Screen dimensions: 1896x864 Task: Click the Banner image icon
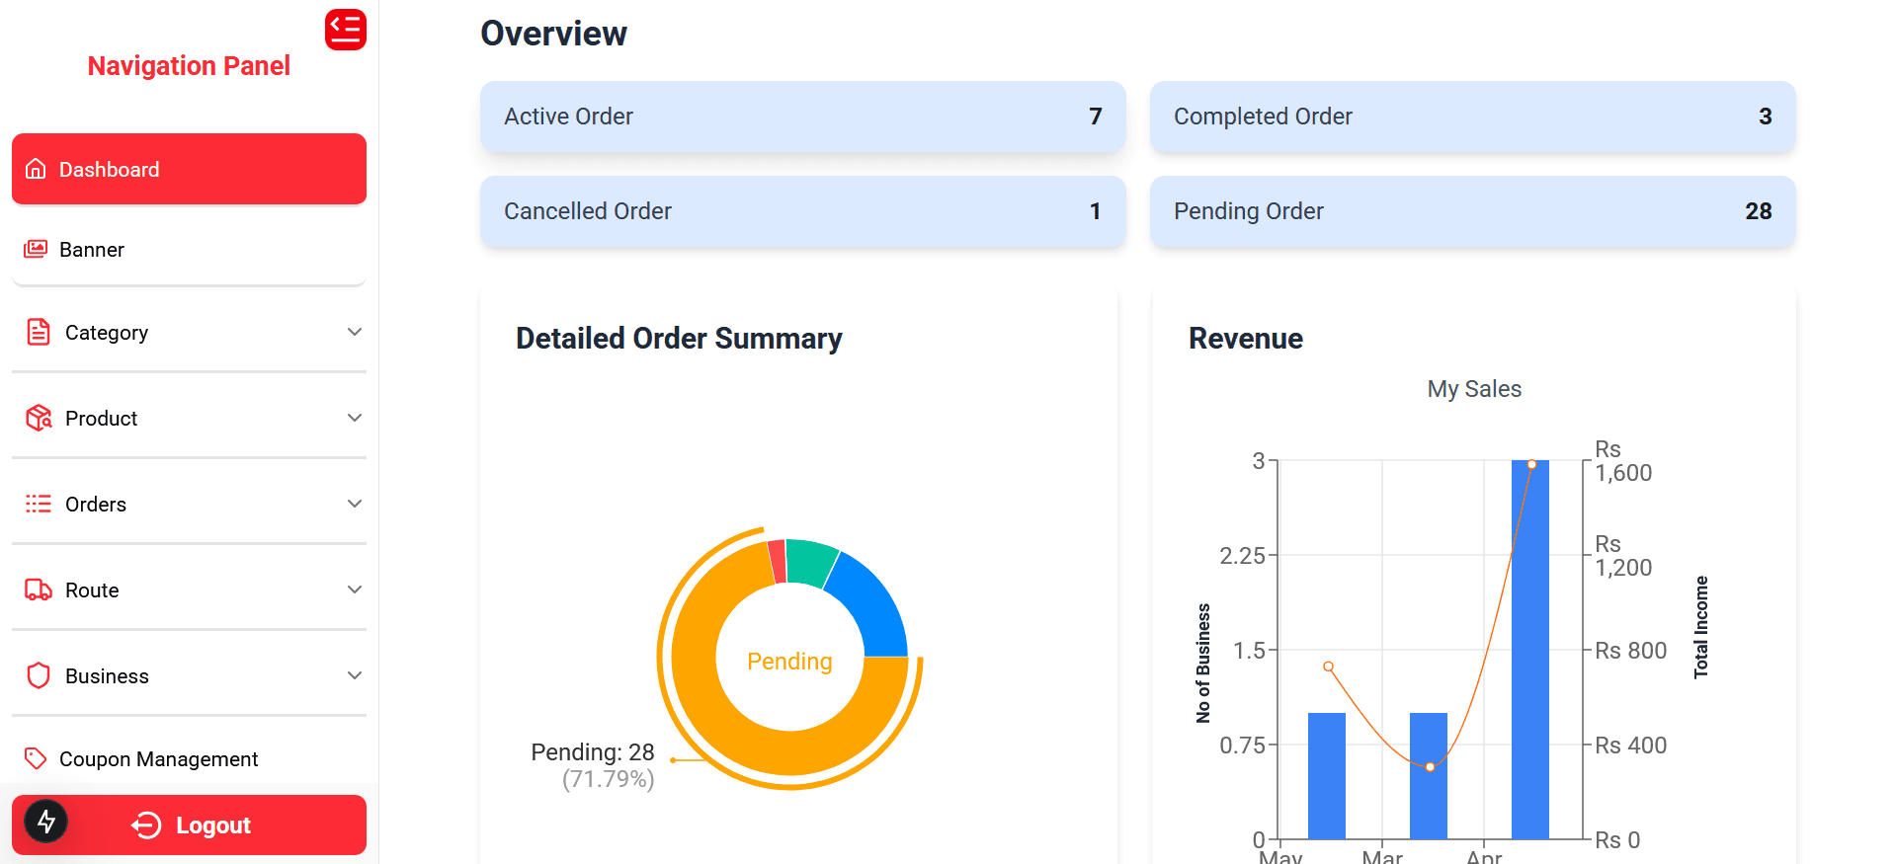click(36, 249)
